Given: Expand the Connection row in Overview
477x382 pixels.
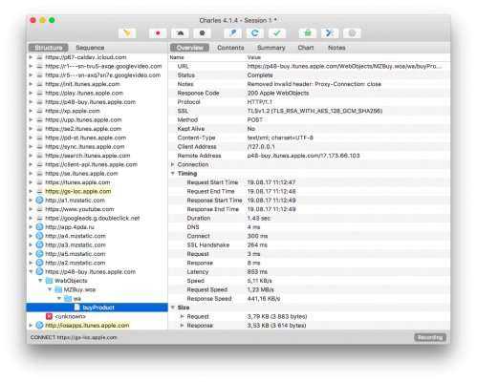Looking at the screenshot, I should [x=173, y=164].
